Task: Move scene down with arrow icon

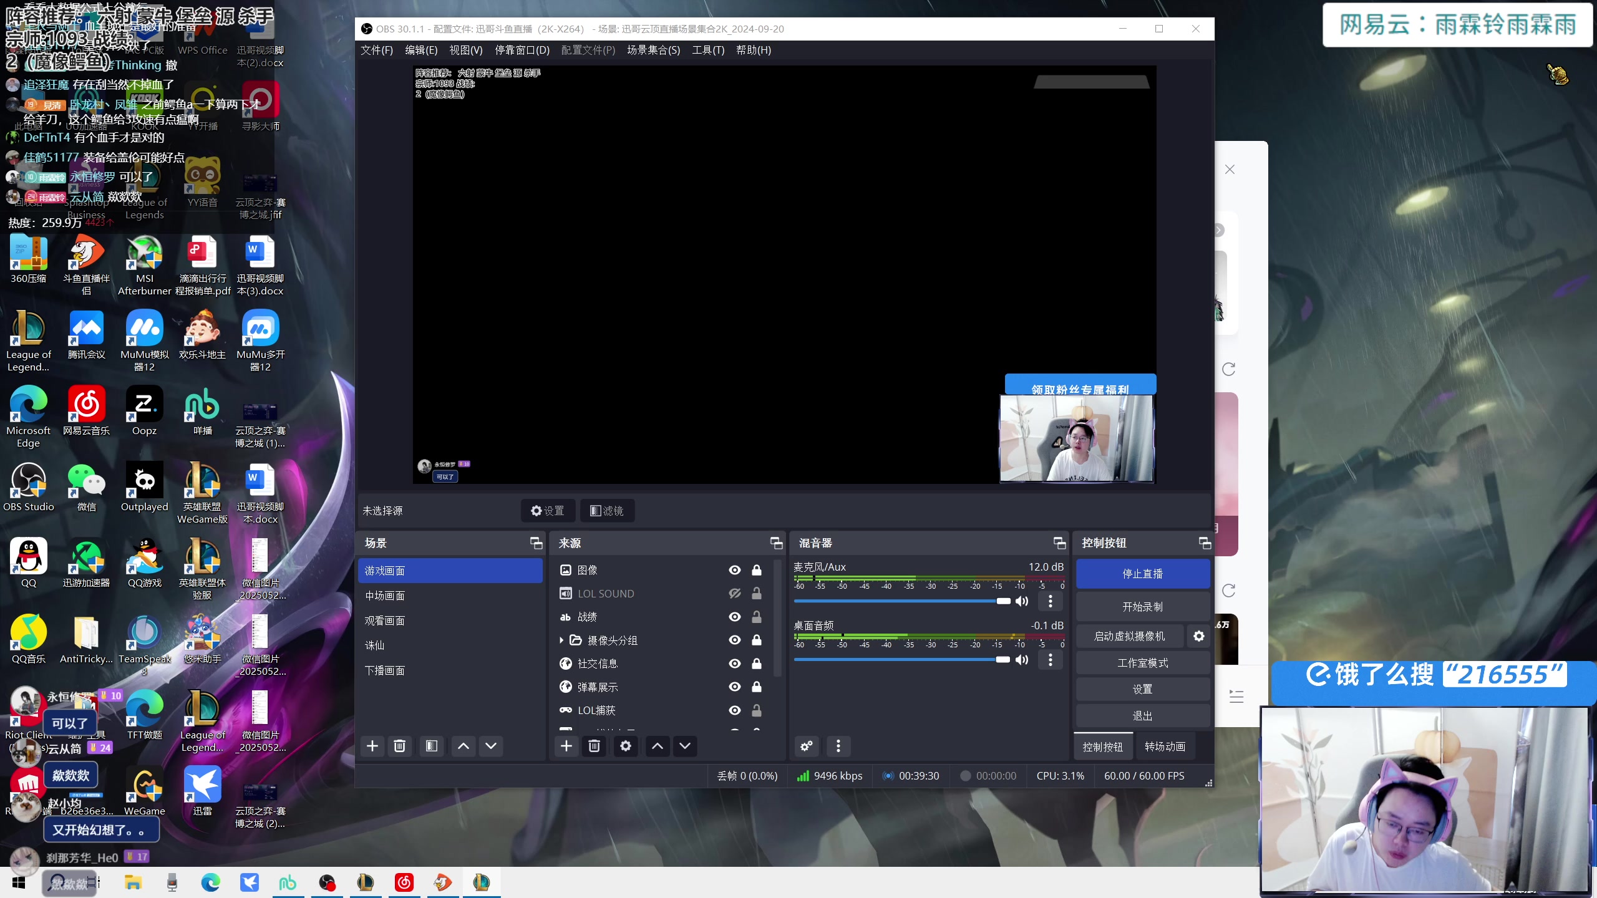Action: pos(491,746)
